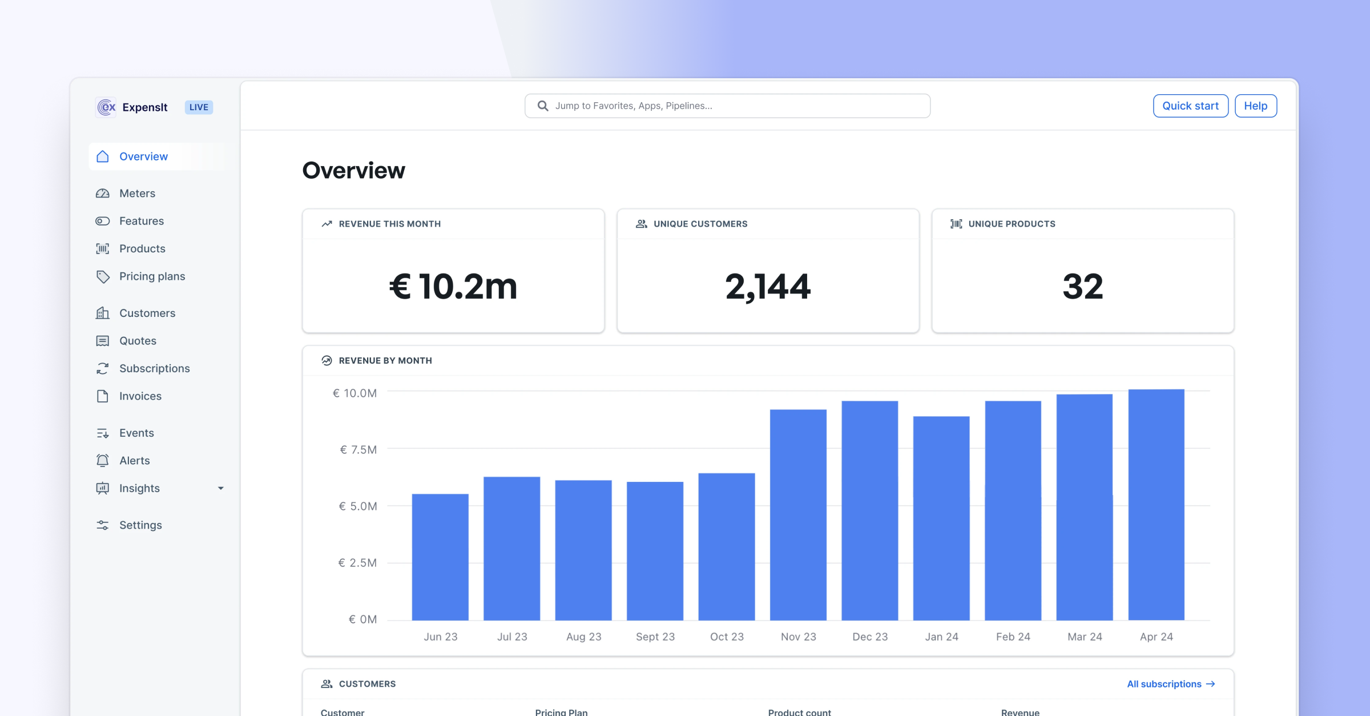
Task: Click the Pricing plans tag icon
Action: coord(103,276)
